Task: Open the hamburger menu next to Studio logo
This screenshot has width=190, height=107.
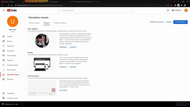Action: [4, 10]
